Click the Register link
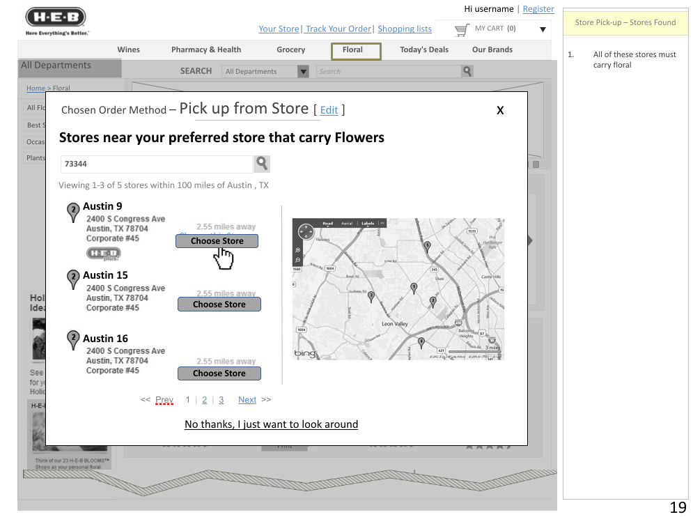Viewport: 693px width, 517px height. pyautogui.click(x=538, y=9)
